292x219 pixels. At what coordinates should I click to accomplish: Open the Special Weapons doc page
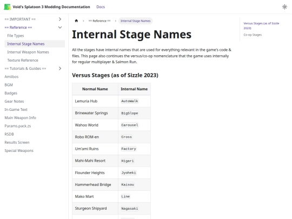[x=19, y=150]
